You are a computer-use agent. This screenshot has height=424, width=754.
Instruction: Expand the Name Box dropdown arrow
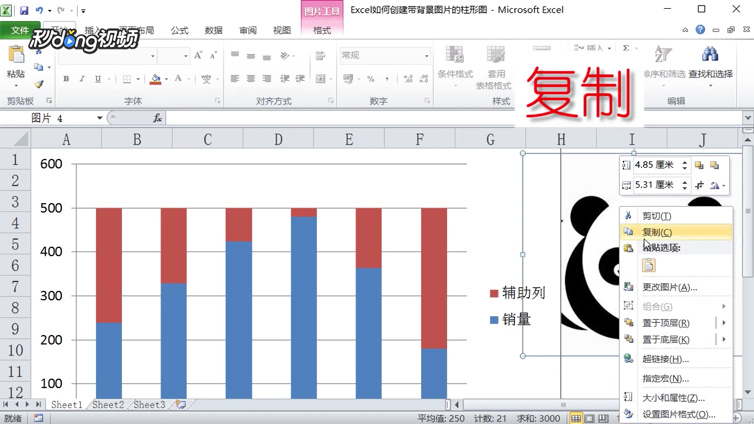(99, 118)
